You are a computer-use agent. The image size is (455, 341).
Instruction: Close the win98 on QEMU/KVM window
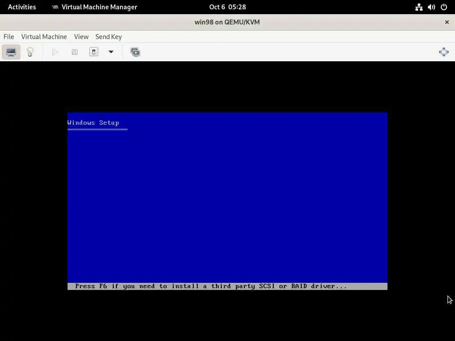point(447,22)
